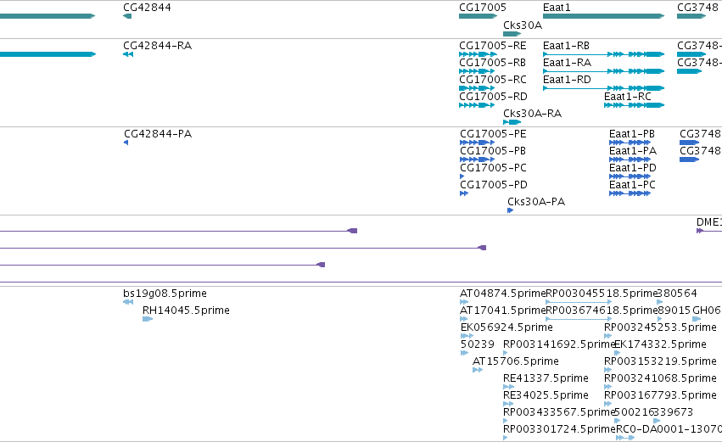This screenshot has height=442, width=722.
Task: Click protein Eaat1-PA label
Action: click(633, 150)
